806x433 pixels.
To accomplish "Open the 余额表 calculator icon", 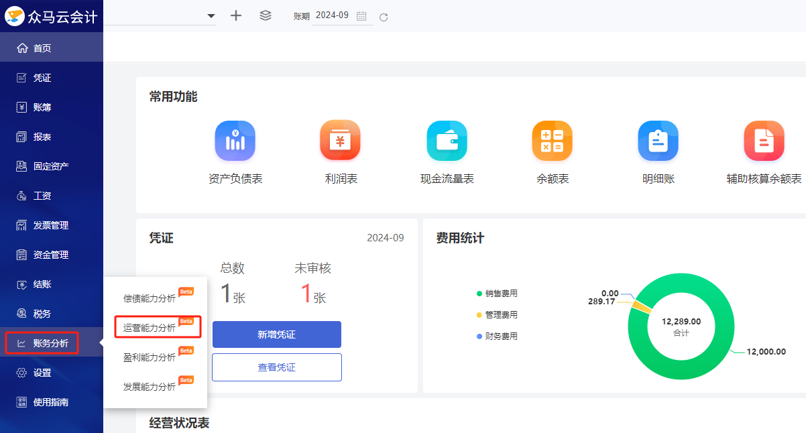I will tap(553, 141).
